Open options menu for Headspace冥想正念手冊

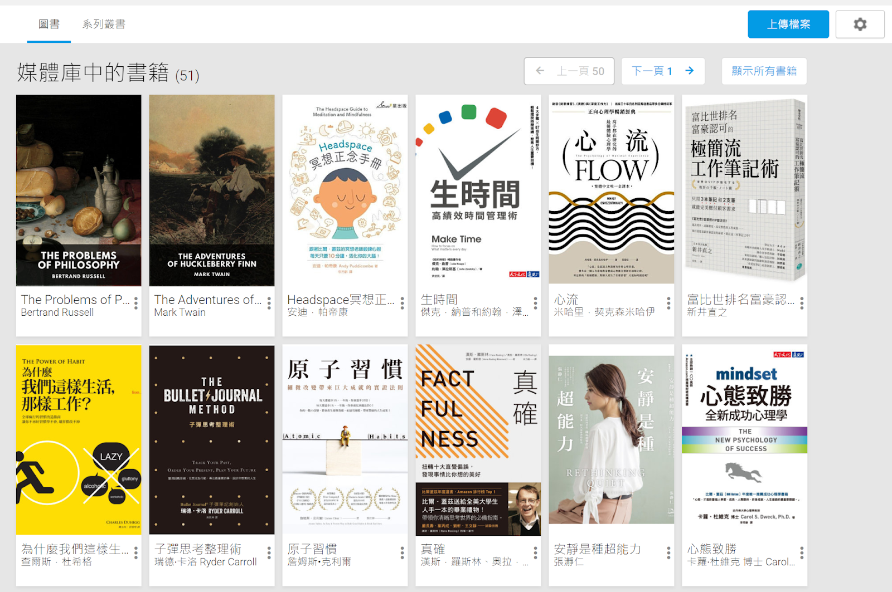[x=402, y=303]
